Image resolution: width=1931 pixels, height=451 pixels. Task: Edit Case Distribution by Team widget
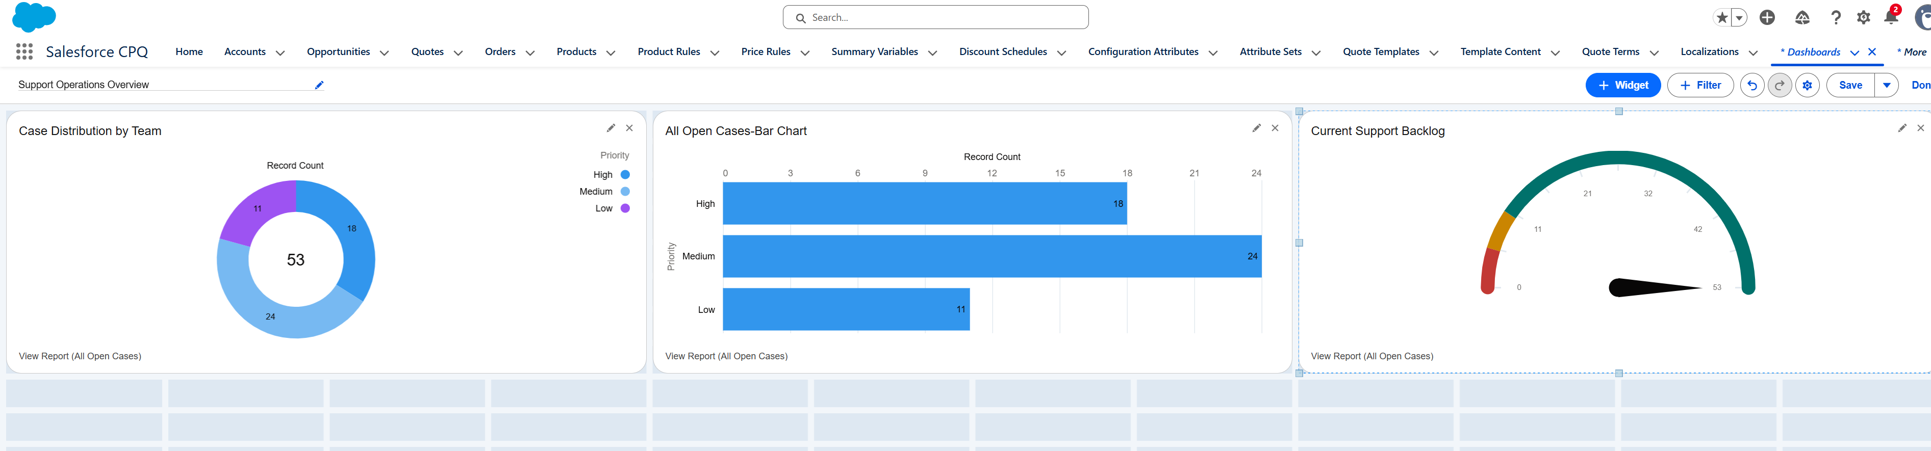click(x=611, y=128)
